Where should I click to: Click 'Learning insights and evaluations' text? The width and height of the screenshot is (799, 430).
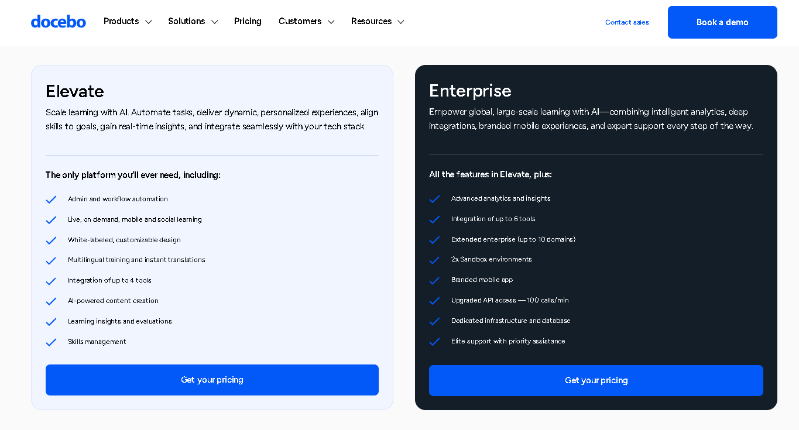pyautogui.click(x=120, y=321)
